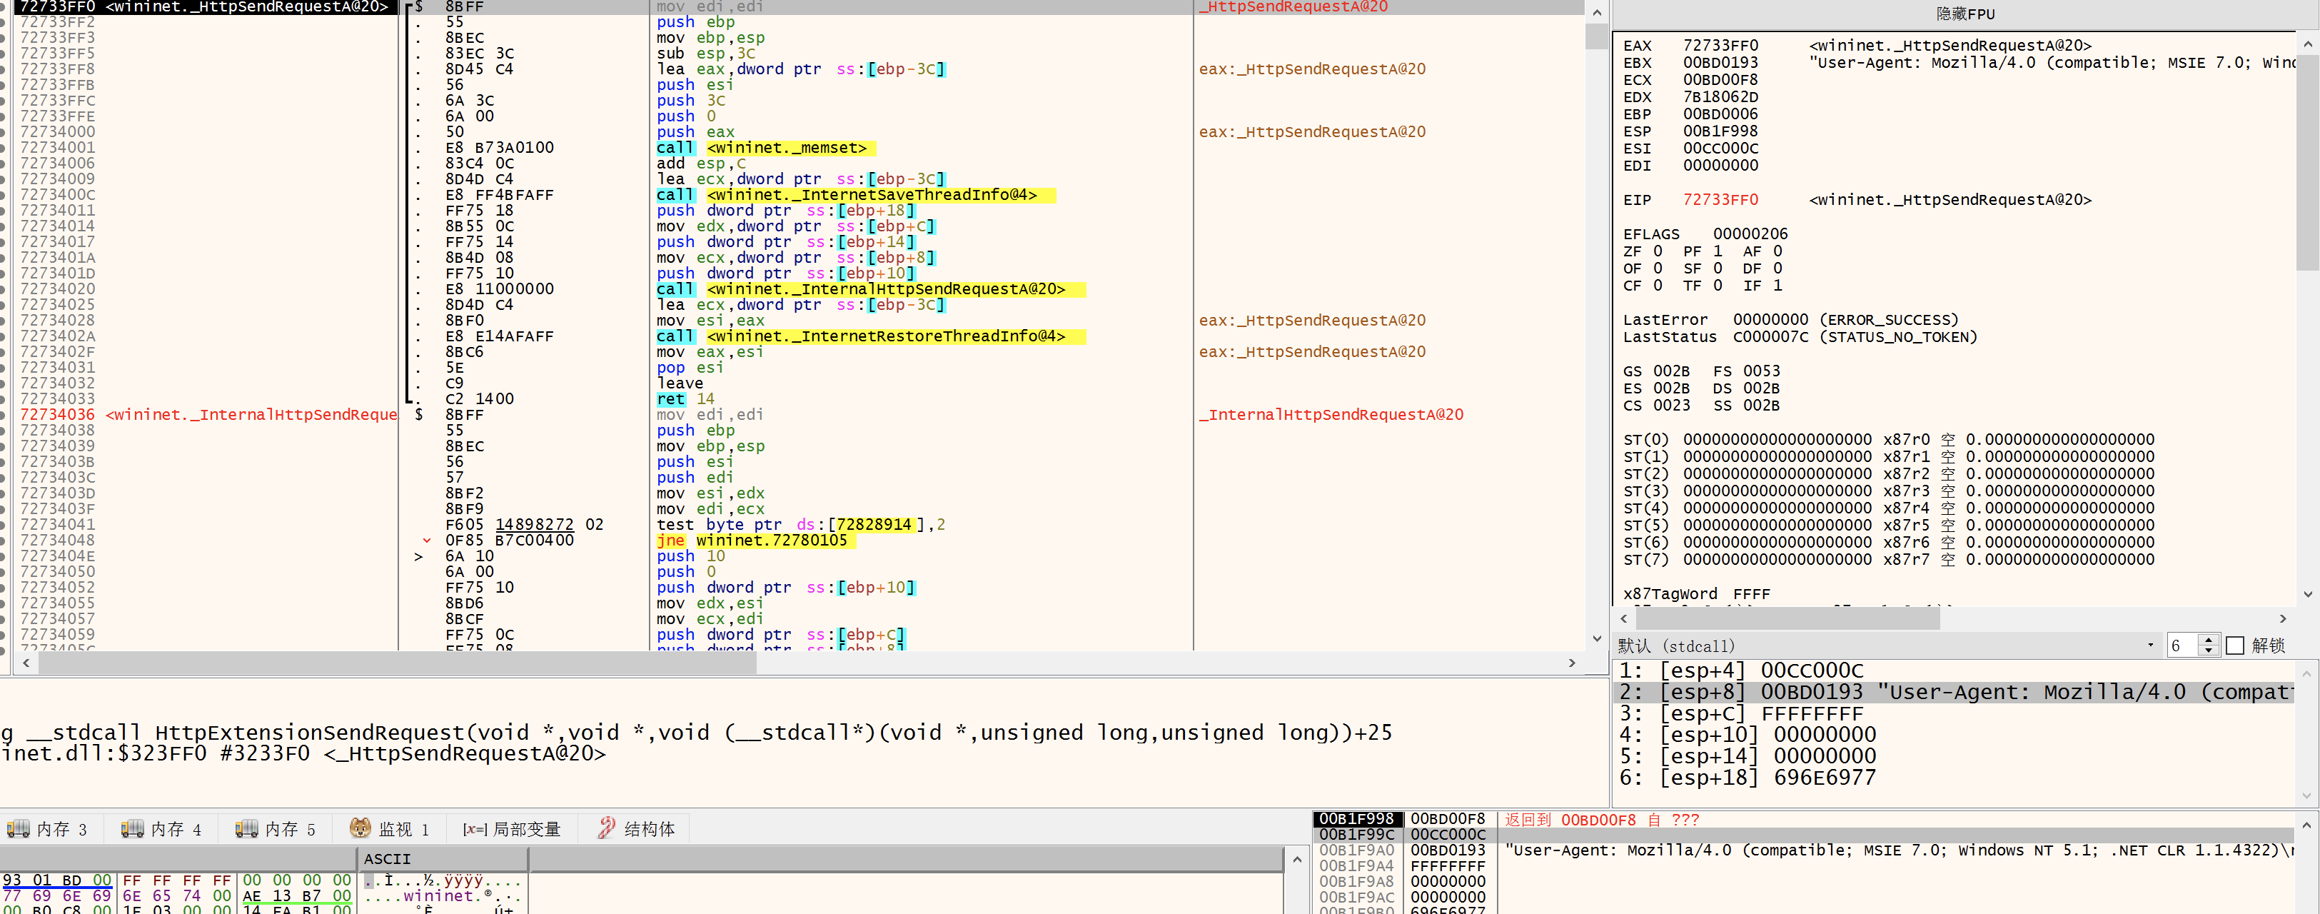Click disassembly horizontal scrollbar left arrow
This screenshot has height=914, width=2320.
pos(26,663)
